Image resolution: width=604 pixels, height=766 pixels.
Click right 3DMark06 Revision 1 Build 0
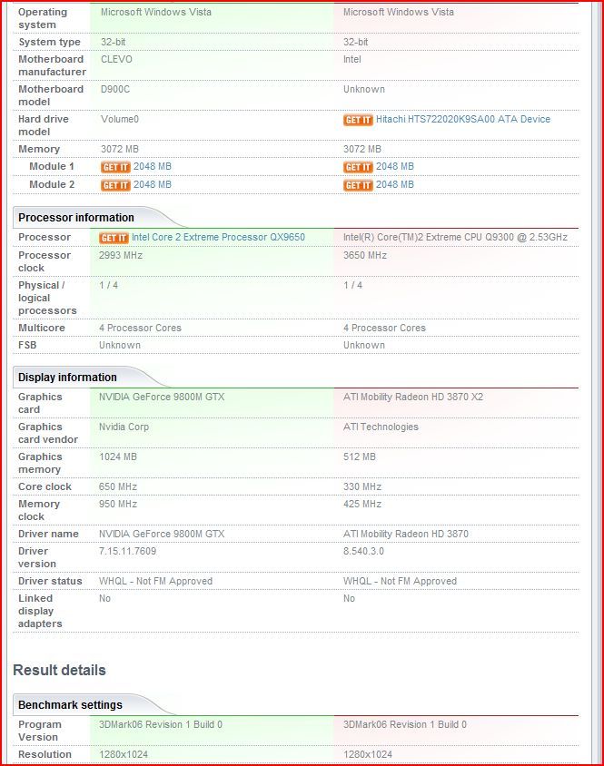405,724
